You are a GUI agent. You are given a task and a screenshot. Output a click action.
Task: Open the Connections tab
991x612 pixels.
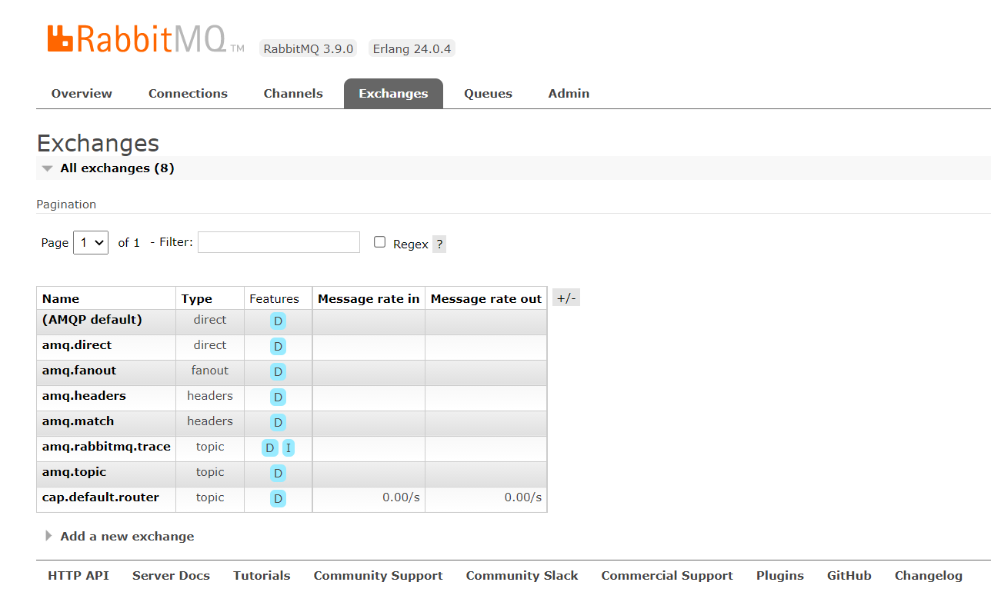188,93
